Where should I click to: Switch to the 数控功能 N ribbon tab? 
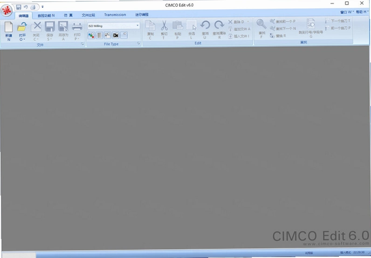tap(46, 15)
